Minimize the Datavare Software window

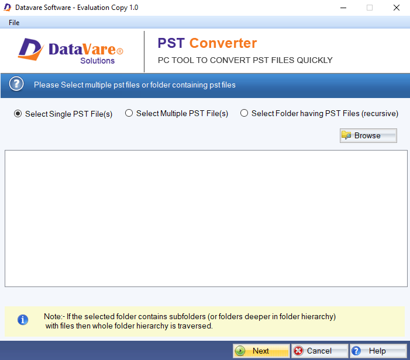coord(343,8)
